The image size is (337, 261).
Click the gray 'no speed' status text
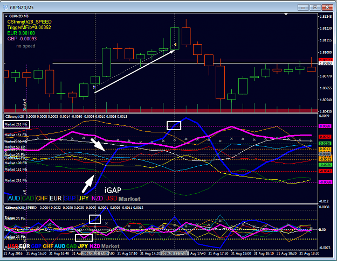[x=26, y=46]
